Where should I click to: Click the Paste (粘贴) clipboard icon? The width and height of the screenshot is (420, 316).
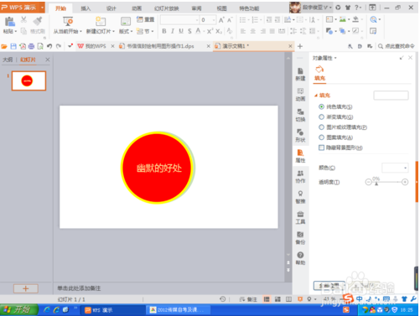coord(9,22)
